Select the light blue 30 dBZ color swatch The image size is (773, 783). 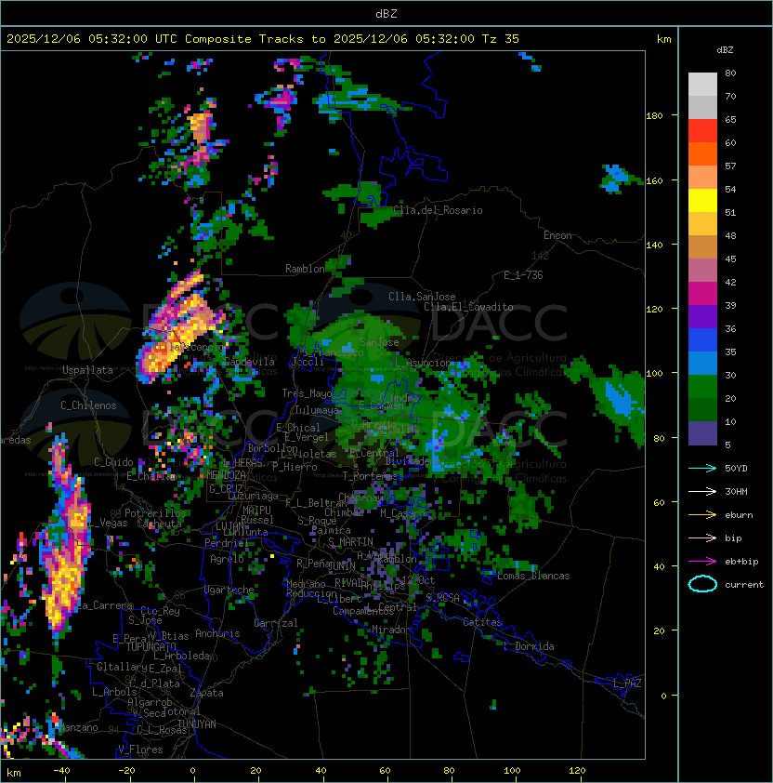[x=702, y=364]
